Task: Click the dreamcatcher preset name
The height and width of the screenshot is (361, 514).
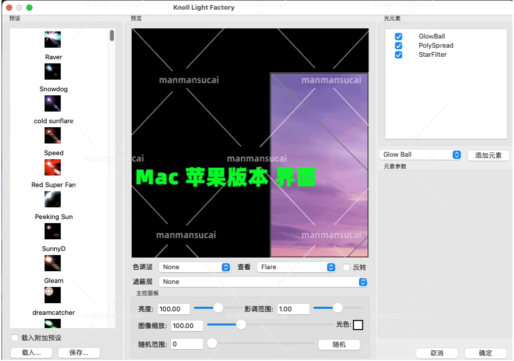Action: [53, 313]
